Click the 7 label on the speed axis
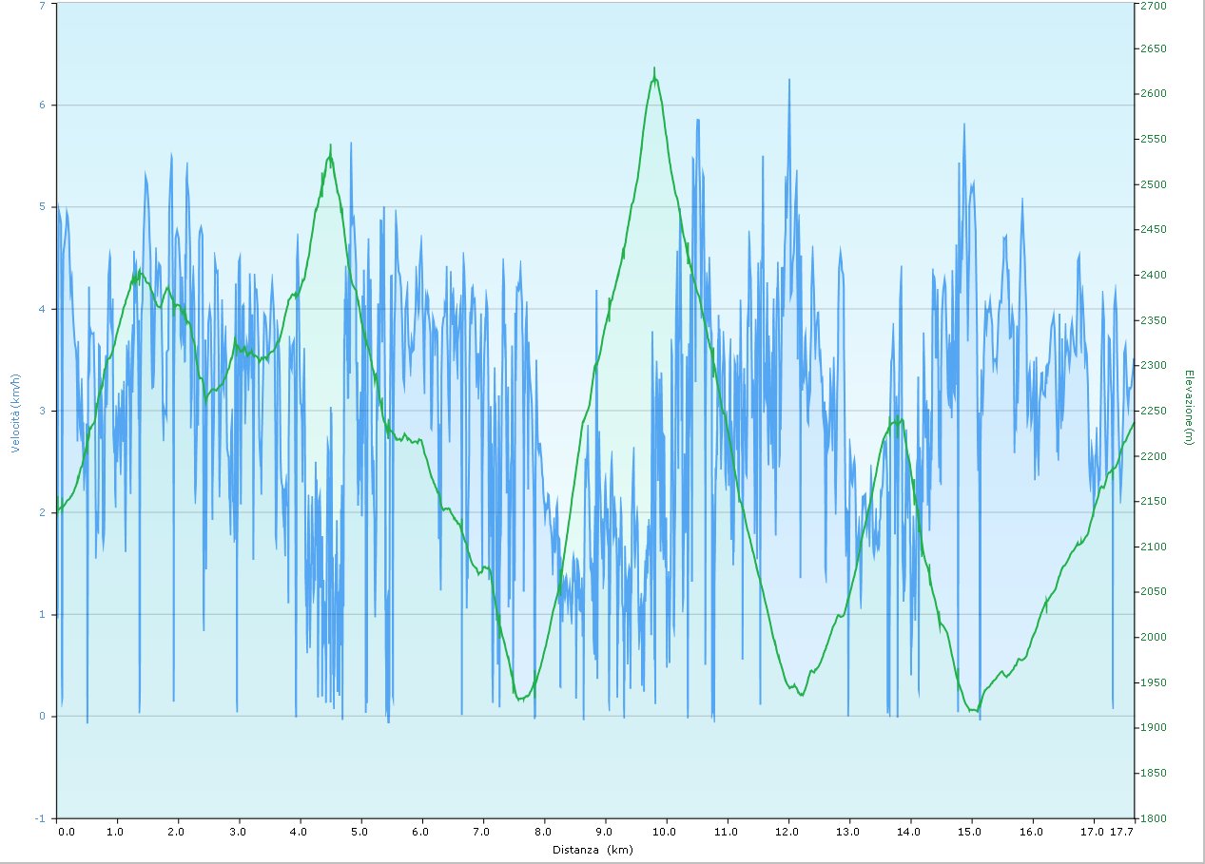Screen dimensions: 1205x864 [41, 6]
